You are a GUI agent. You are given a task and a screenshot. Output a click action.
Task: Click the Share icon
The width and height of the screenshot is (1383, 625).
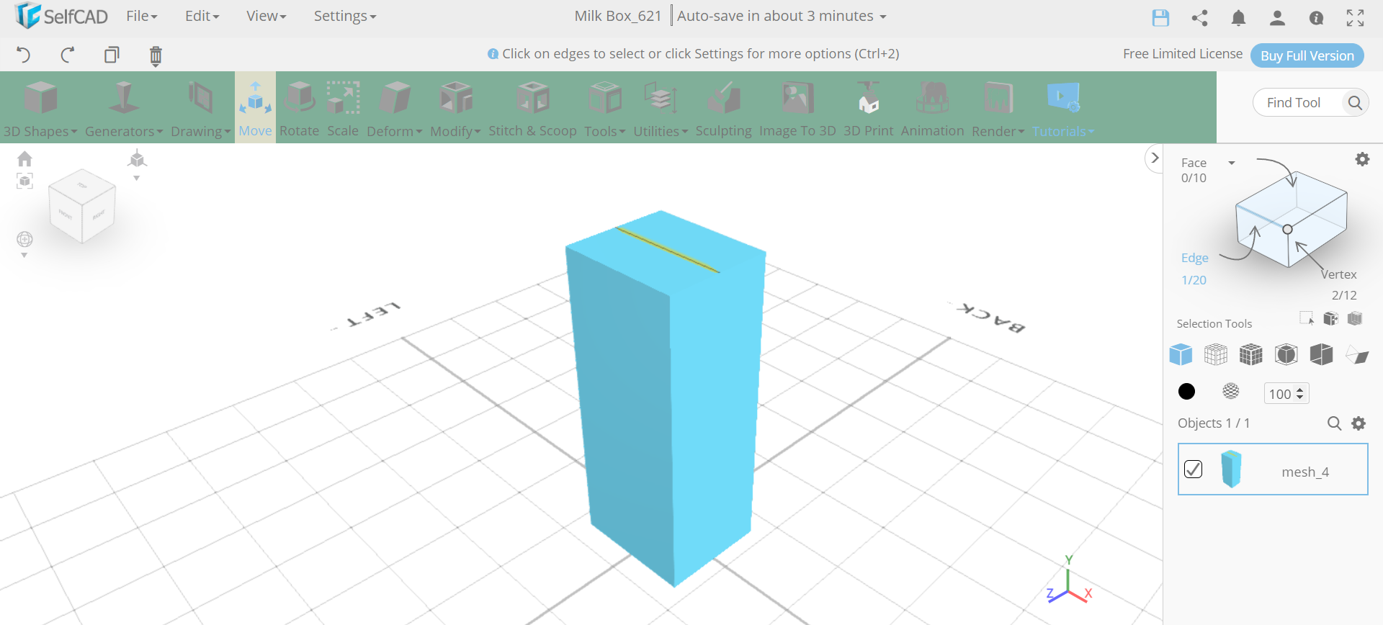pyautogui.click(x=1199, y=18)
